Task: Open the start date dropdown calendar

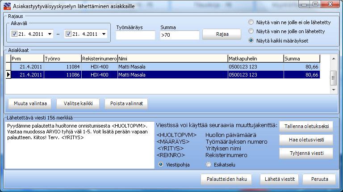Action: 50,34
